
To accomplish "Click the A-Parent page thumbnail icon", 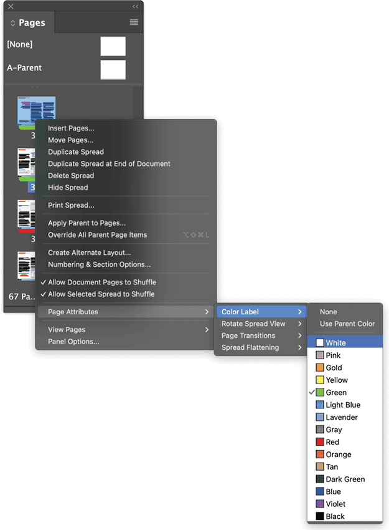I will (x=113, y=69).
